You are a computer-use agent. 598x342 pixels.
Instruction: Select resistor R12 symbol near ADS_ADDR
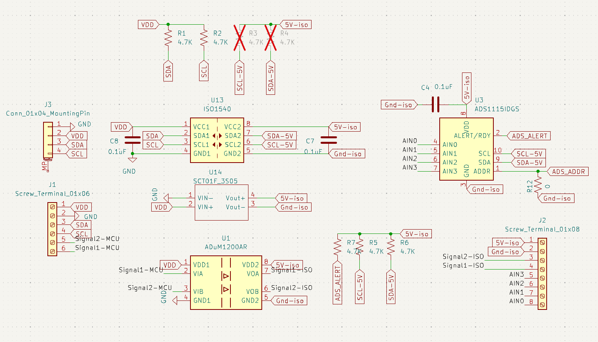point(538,185)
